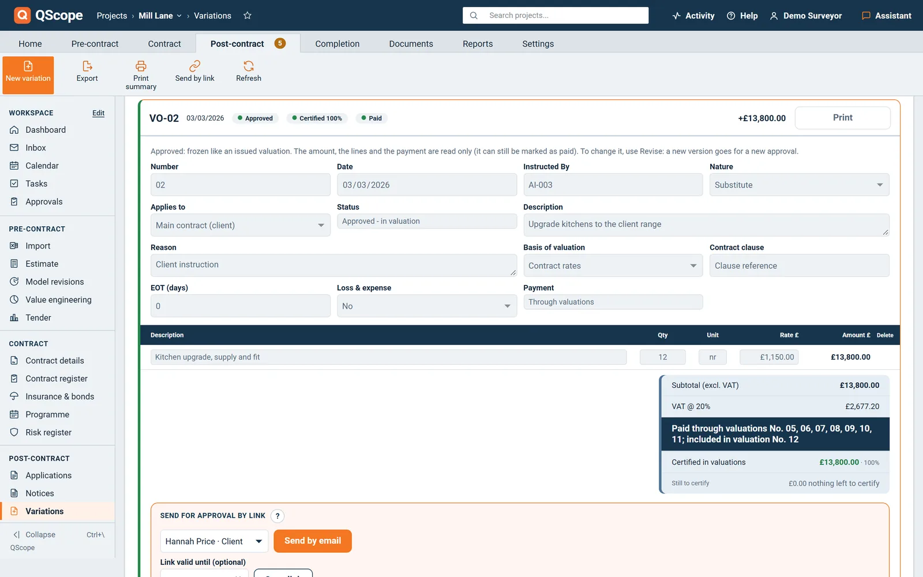Click Variations in the breadcrumb
The image size is (923, 577).
tap(212, 16)
